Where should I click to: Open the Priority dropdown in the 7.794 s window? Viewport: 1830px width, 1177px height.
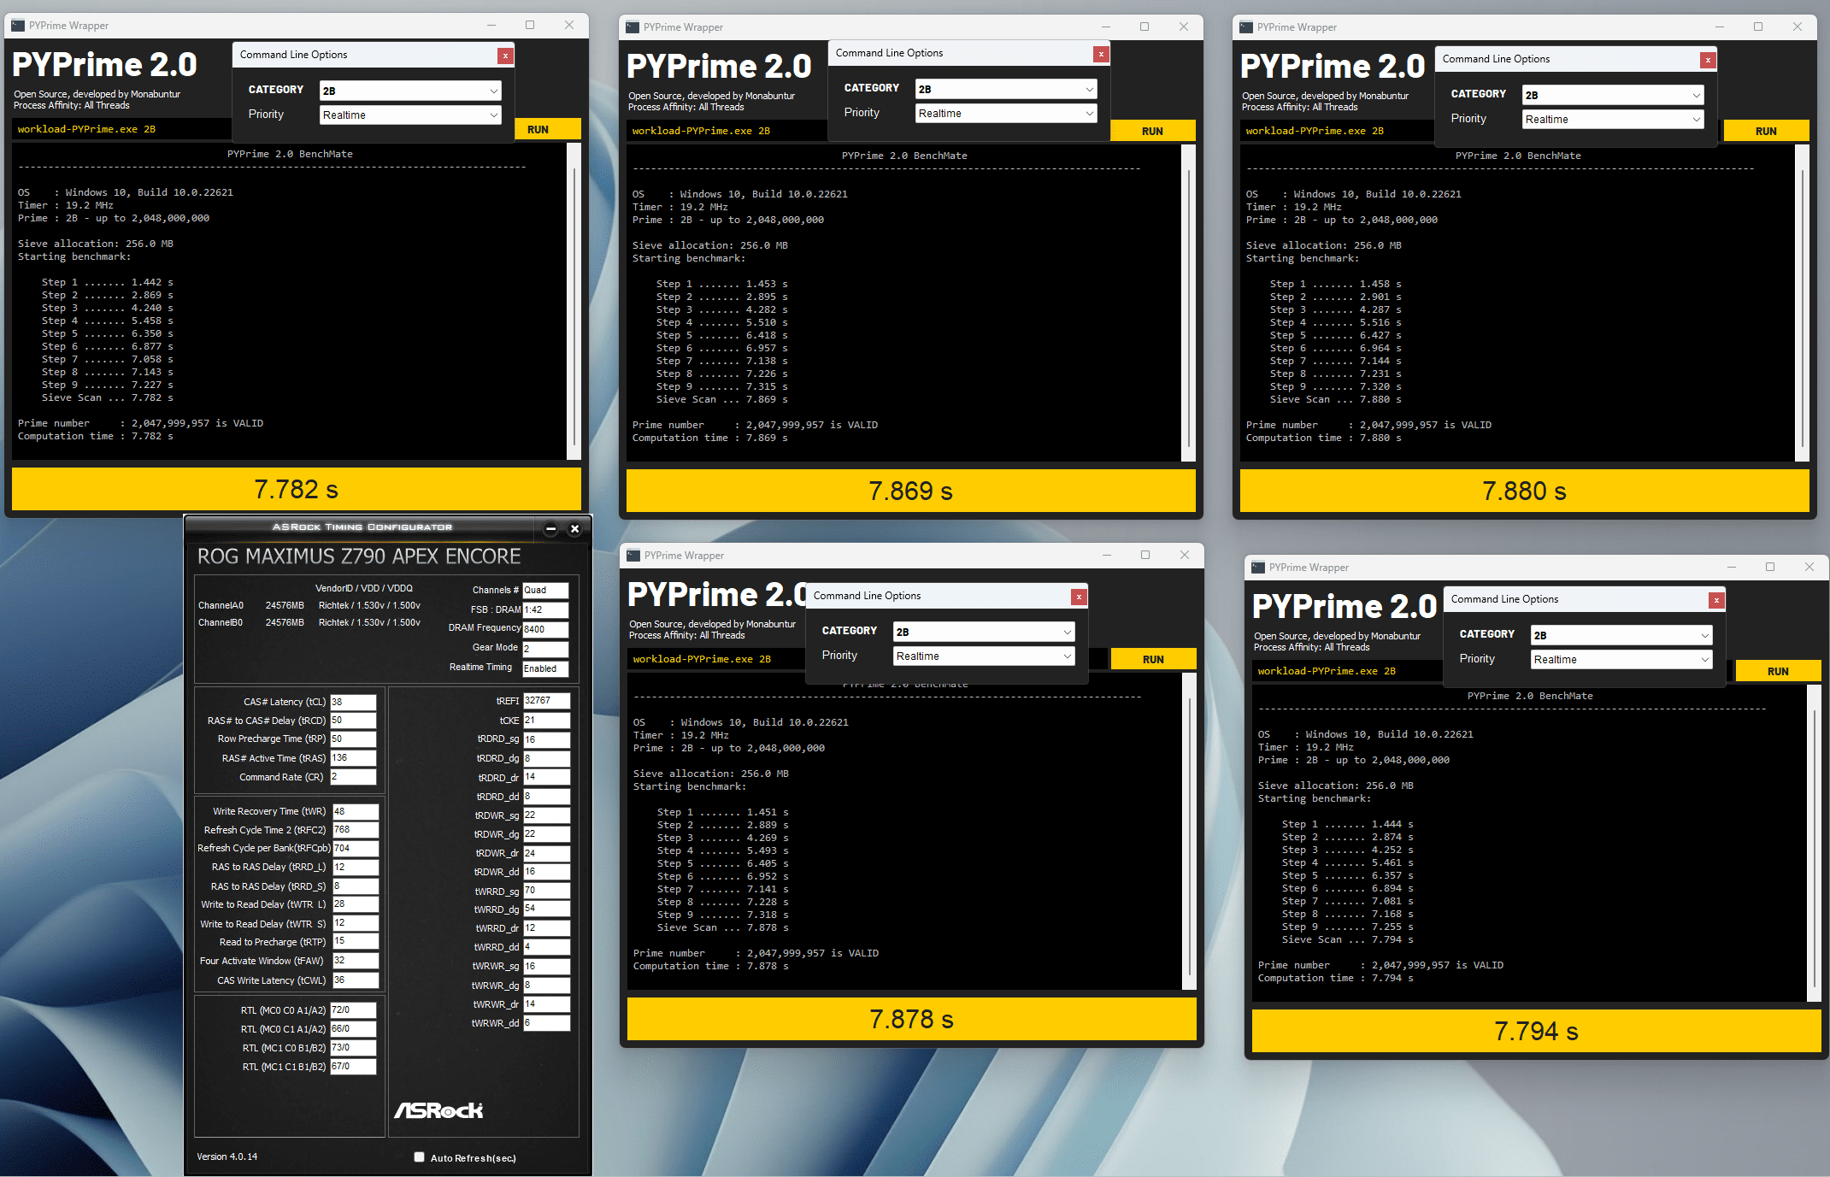(1621, 659)
